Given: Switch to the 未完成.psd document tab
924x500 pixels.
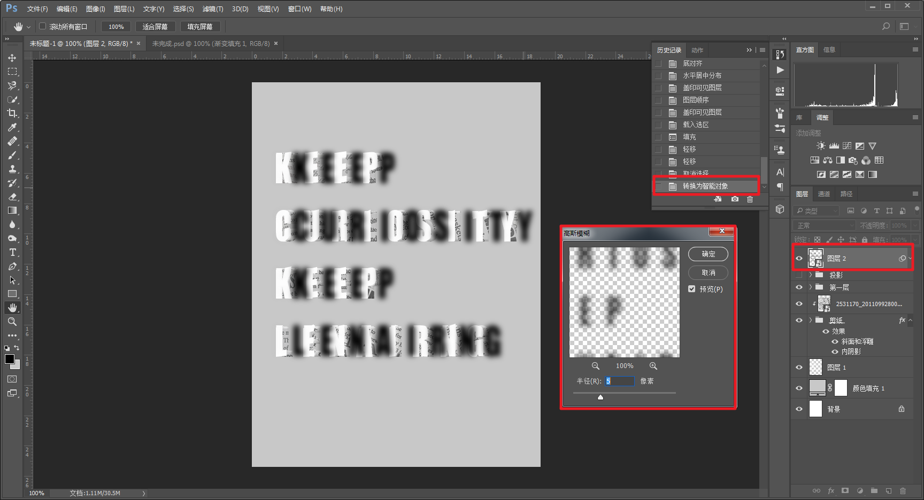Looking at the screenshot, I should tap(211, 44).
